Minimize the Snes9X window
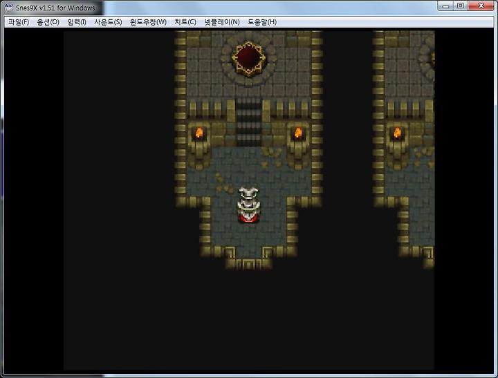The image size is (498, 378). tap(445, 6)
